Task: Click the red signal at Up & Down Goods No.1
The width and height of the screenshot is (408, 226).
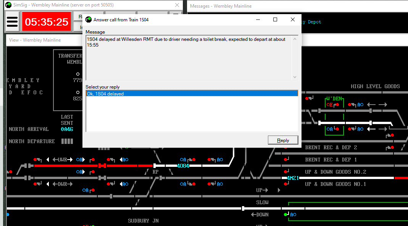Action: tap(286, 184)
